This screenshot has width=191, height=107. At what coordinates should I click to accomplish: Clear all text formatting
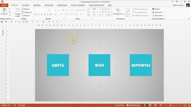[x=63, y=10]
